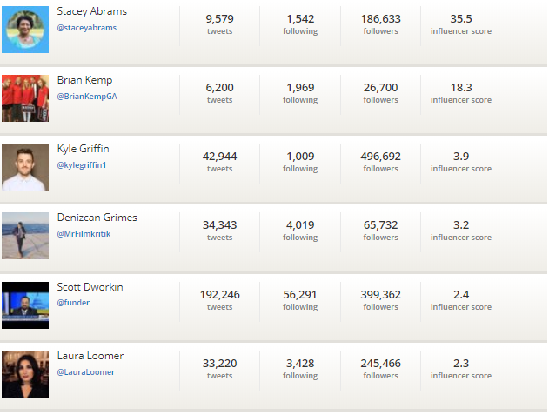Click the 186,633 followers count
This screenshot has height=415, width=549.
380,19
